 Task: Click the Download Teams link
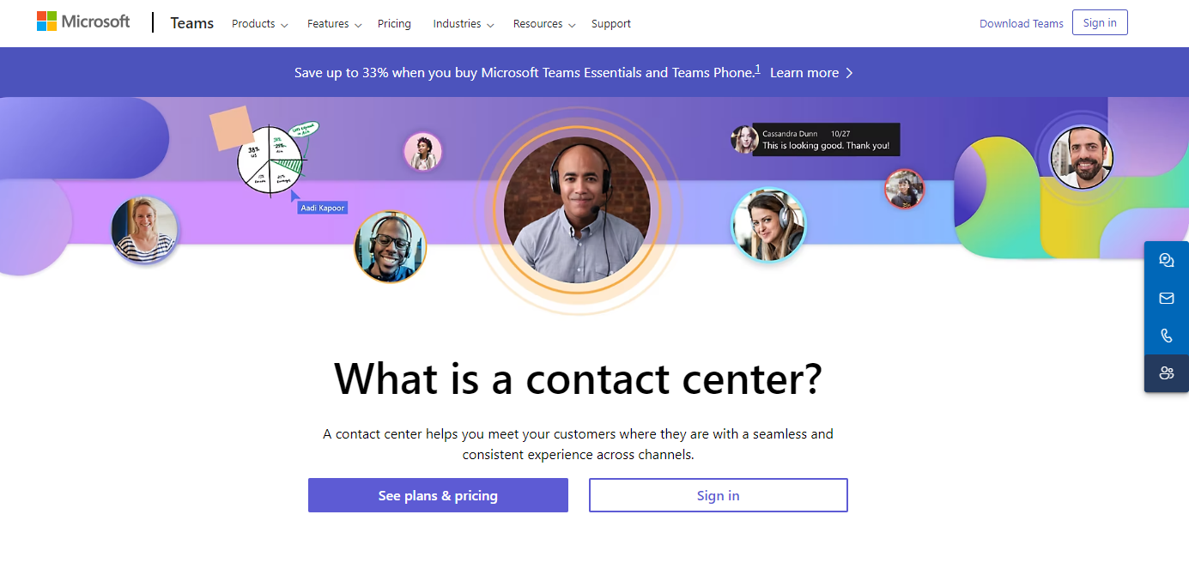click(1022, 24)
